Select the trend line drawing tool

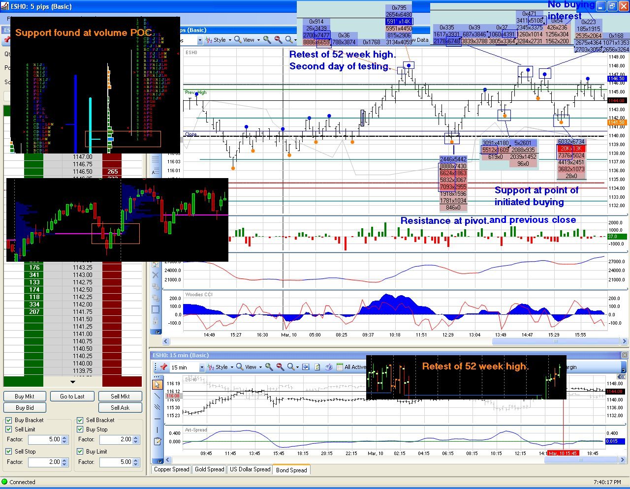click(x=157, y=396)
